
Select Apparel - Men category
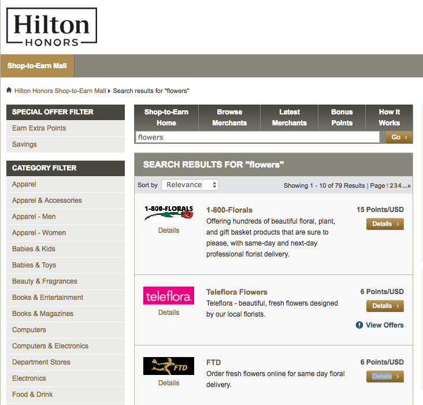click(65, 217)
